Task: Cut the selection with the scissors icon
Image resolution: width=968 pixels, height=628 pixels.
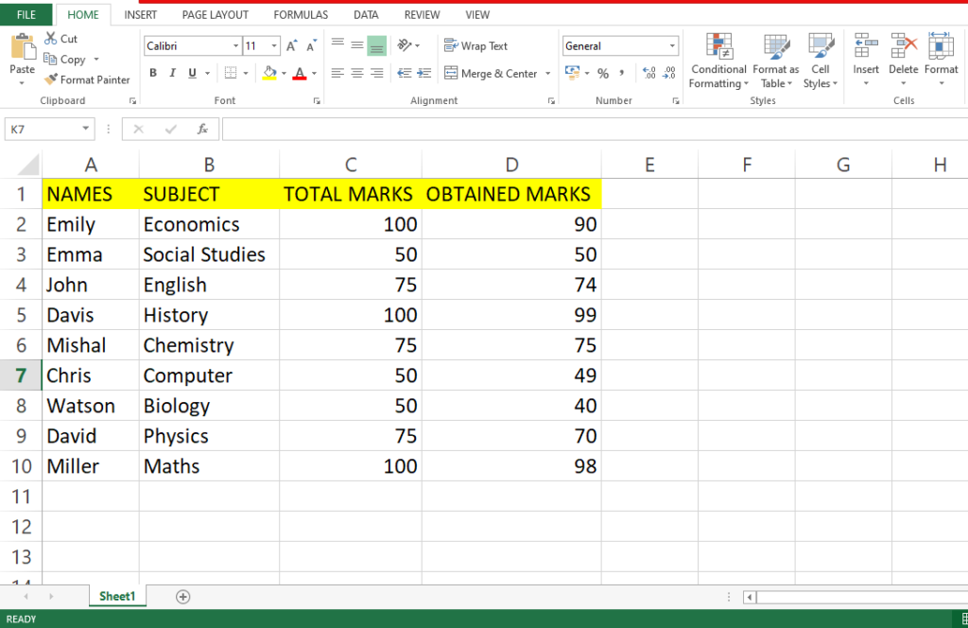Action: coord(51,38)
